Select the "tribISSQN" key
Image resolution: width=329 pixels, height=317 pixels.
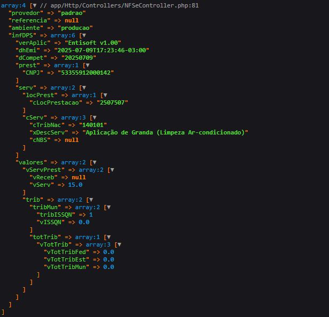click(x=56, y=215)
